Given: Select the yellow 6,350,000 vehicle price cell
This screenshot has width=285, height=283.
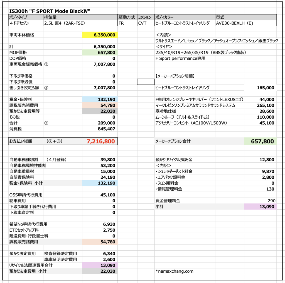Looking at the screenshot, I should pos(100,35).
